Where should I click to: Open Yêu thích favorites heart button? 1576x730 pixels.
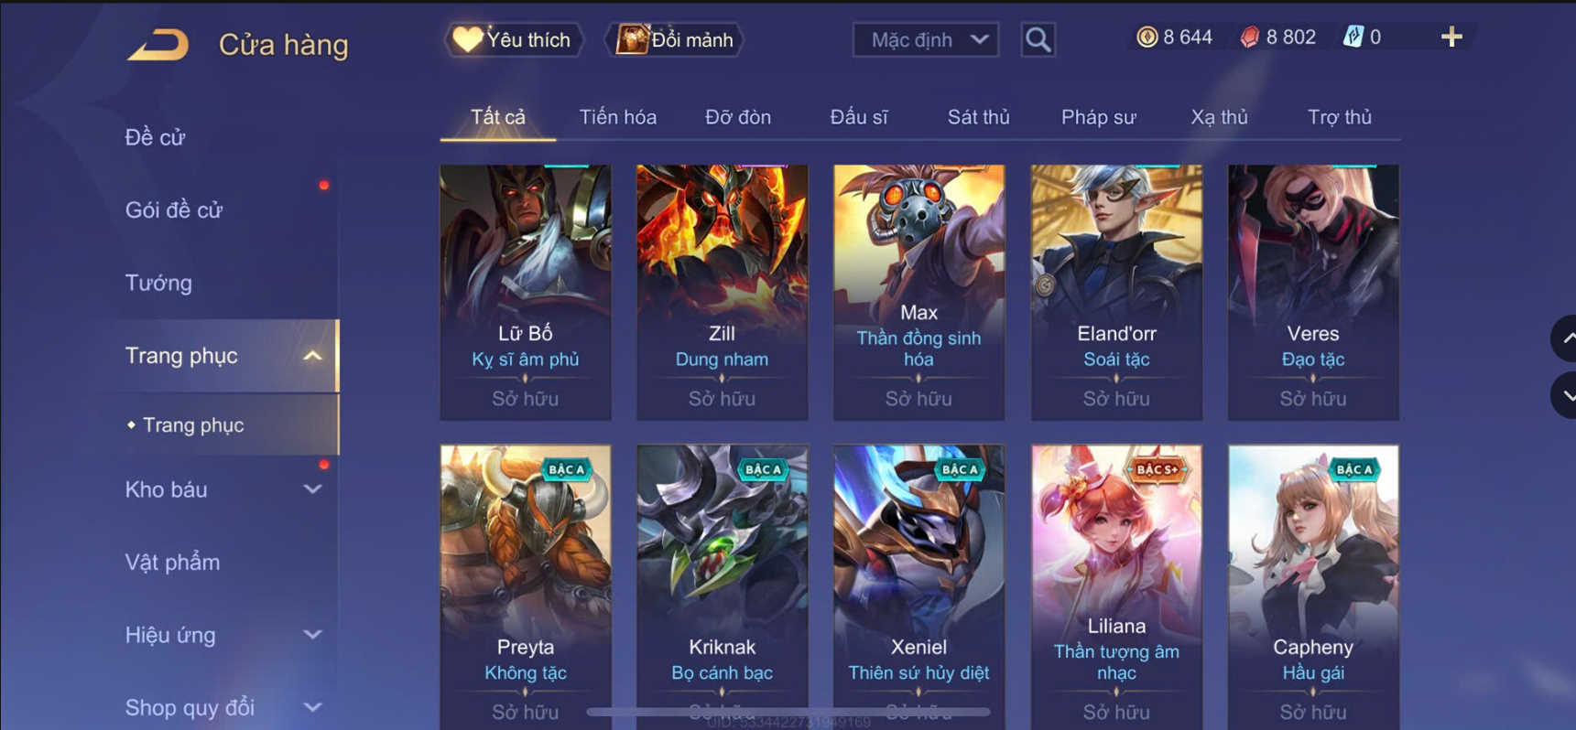pos(514,39)
